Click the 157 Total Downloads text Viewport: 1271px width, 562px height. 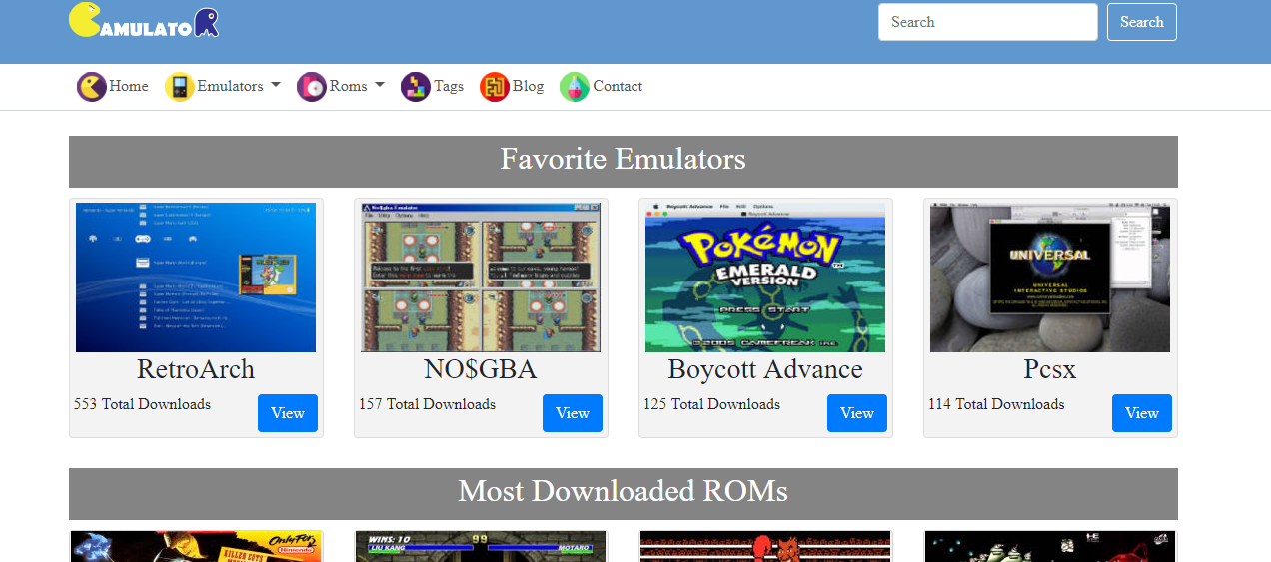point(428,404)
